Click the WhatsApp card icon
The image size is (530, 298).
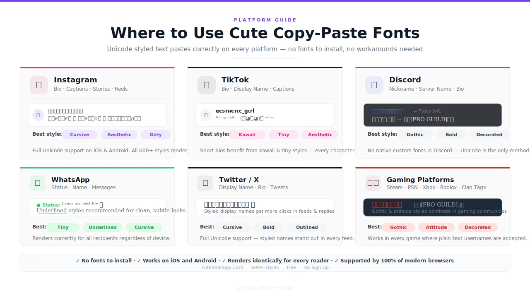[38, 183]
